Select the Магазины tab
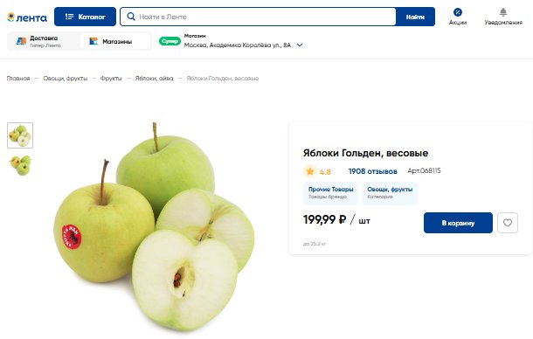533x339 pixels. click(x=115, y=41)
